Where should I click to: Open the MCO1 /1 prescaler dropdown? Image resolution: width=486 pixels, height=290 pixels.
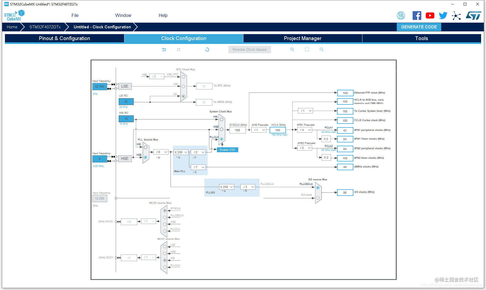(x=148, y=257)
